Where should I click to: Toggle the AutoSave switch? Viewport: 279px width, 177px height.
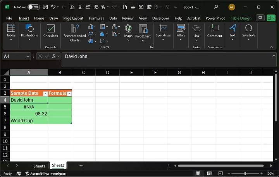[34, 7]
